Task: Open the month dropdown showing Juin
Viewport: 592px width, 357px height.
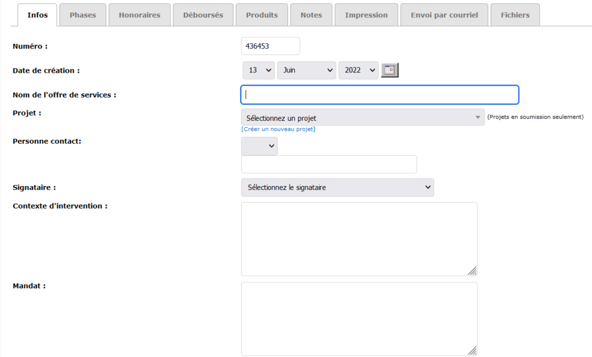Action: [306, 70]
